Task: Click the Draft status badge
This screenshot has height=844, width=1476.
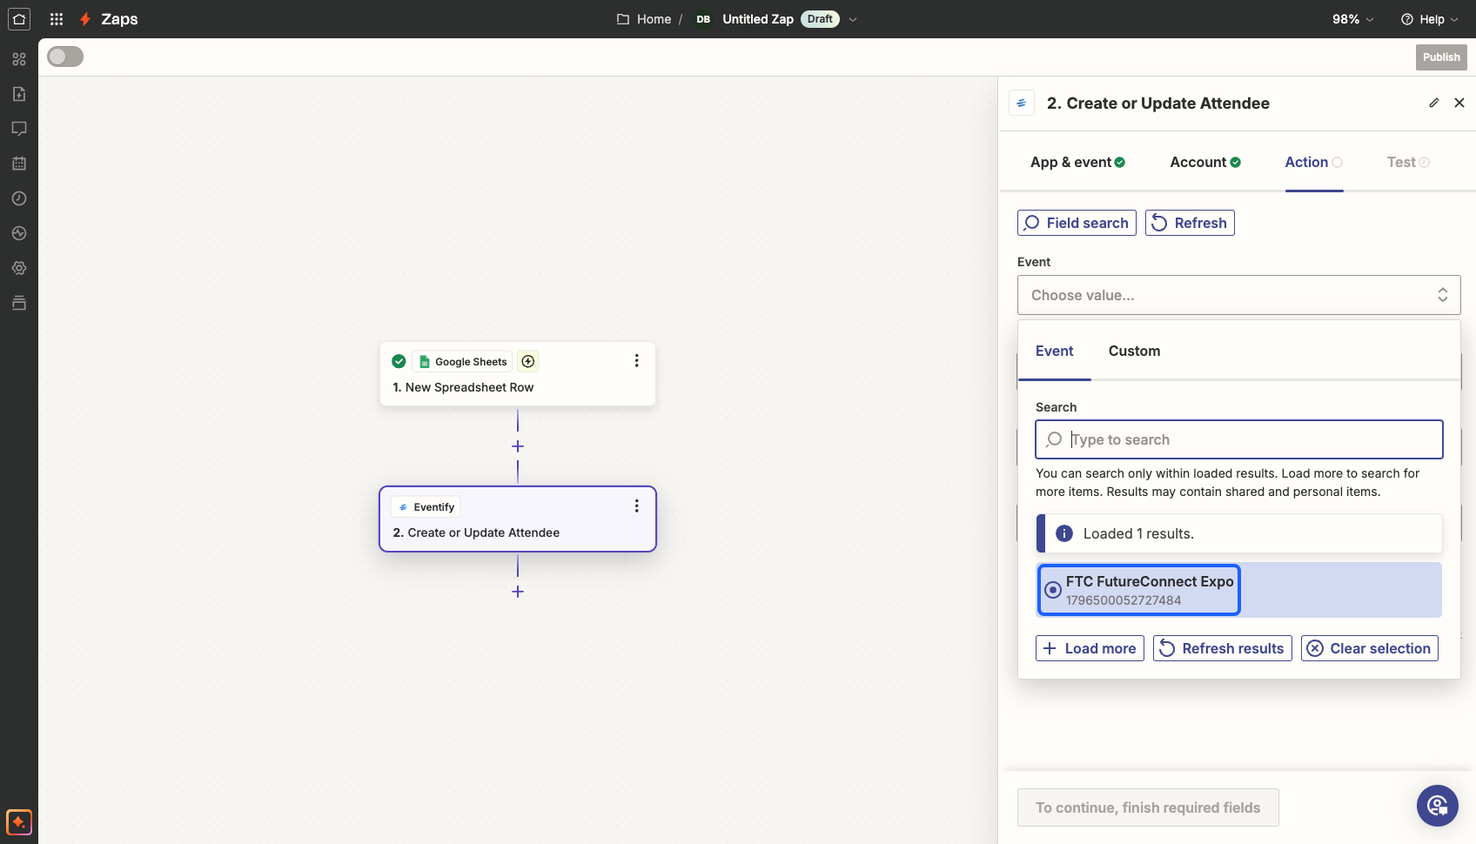Action: [820, 19]
